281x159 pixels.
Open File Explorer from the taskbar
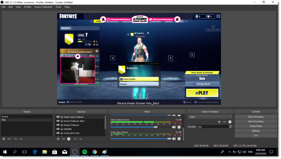tap(45, 152)
